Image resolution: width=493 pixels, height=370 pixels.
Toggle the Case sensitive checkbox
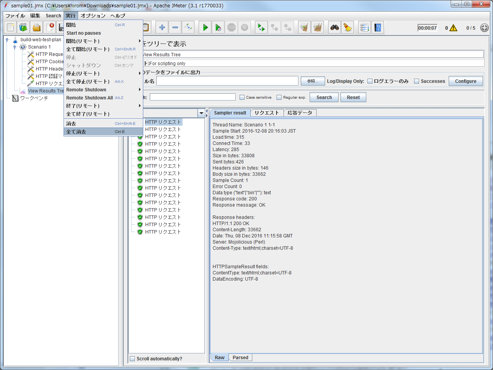(242, 98)
